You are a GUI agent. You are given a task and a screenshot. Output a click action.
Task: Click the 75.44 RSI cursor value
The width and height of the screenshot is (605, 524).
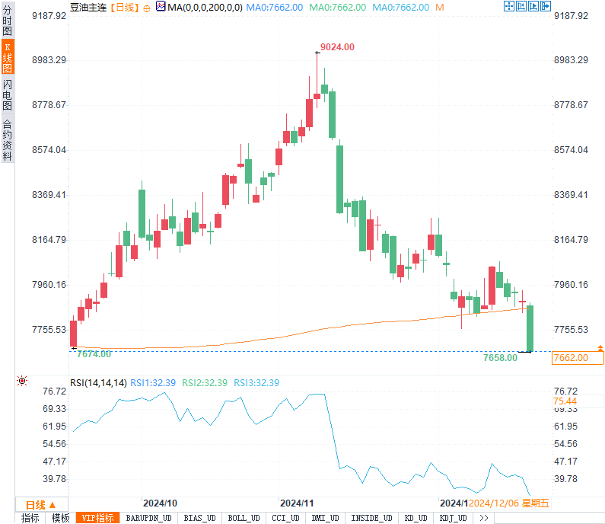[565, 401]
